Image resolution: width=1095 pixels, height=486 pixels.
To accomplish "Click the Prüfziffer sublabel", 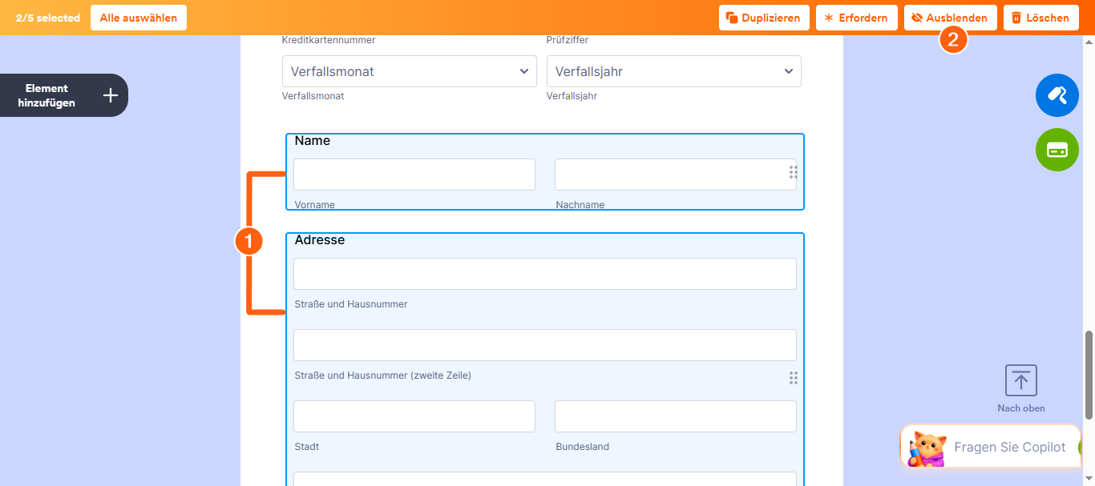I will 568,40.
